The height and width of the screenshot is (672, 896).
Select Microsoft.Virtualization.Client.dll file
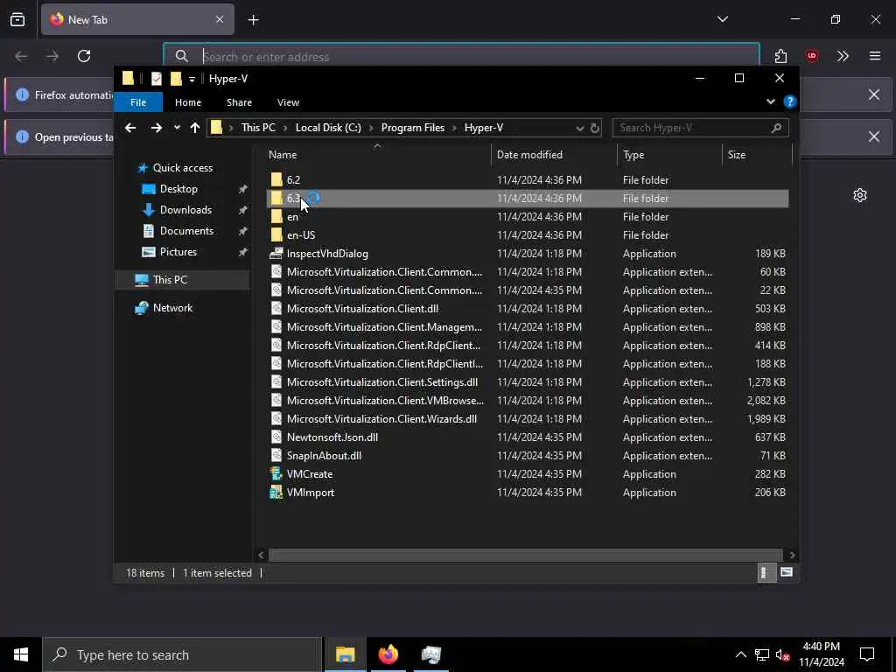click(x=362, y=309)
